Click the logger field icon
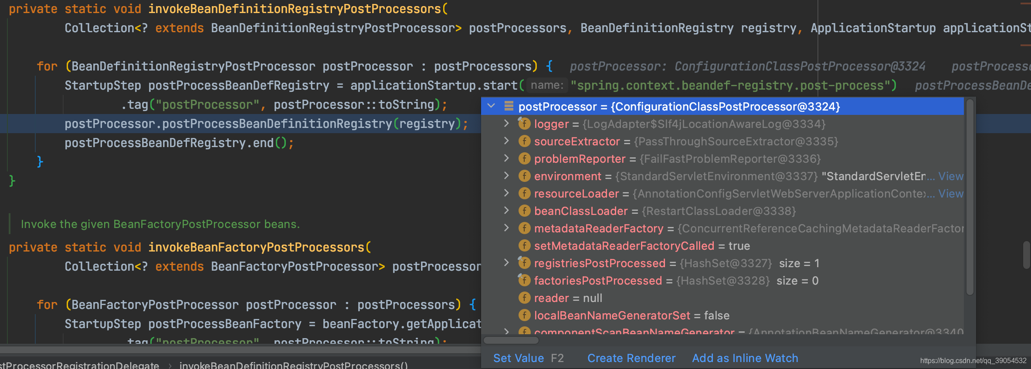 [x=524, y=124]
